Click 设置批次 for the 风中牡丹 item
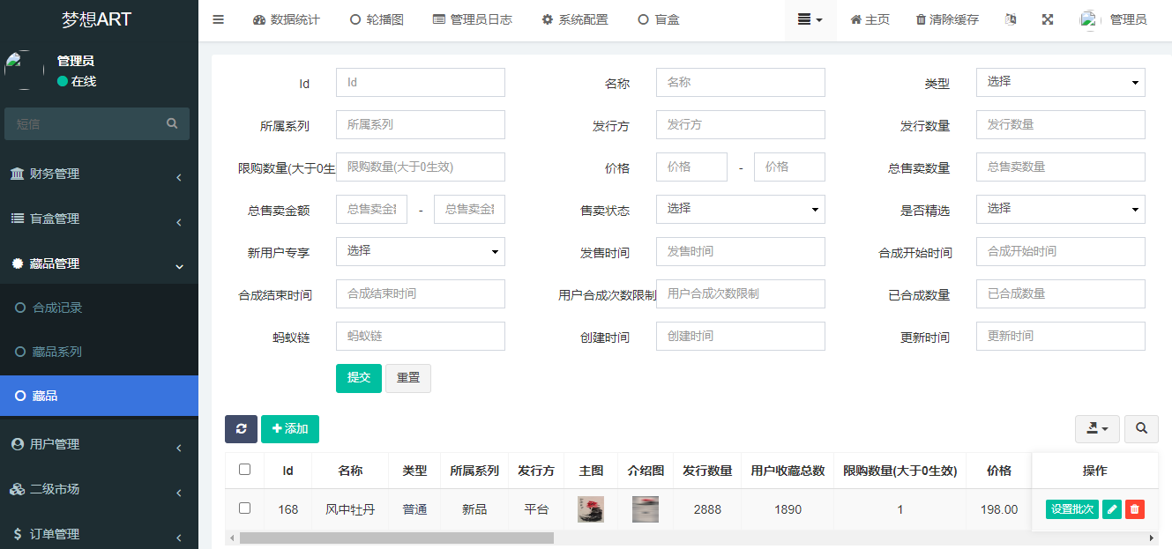1172x549 pixels. tap(1071, 509)
